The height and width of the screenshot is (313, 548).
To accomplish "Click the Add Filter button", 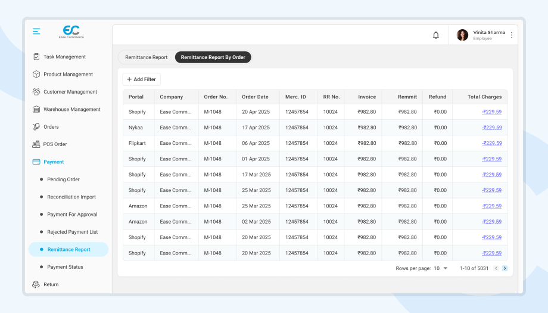I will 141,79.
